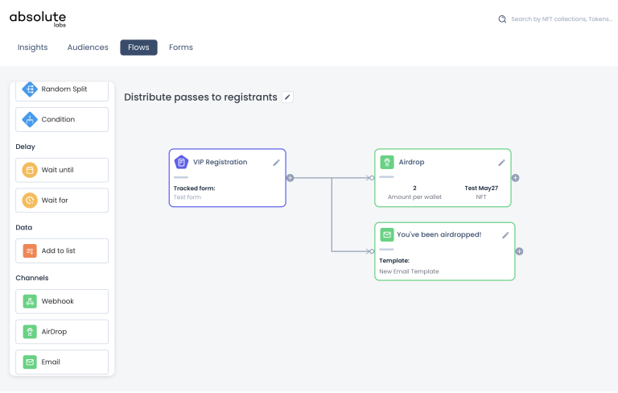
Task: Select the Wait for delay block
Action: [x=62, y=201]
